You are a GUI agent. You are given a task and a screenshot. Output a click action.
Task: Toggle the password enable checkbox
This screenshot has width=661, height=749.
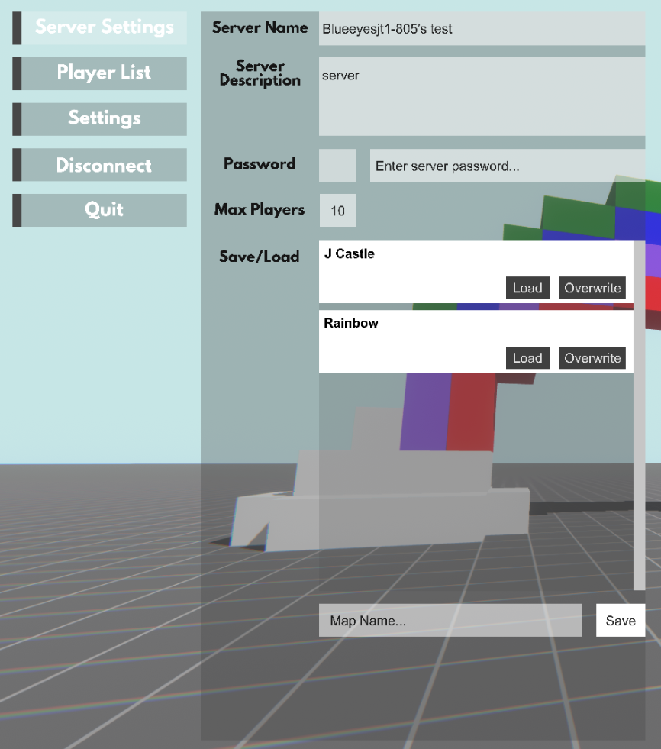pyautogui.click(x=337, y=165)
